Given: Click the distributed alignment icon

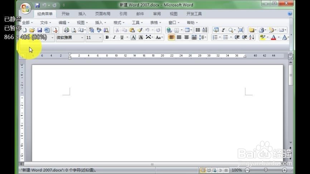Looking at the screenshot, I should [194, 37].
